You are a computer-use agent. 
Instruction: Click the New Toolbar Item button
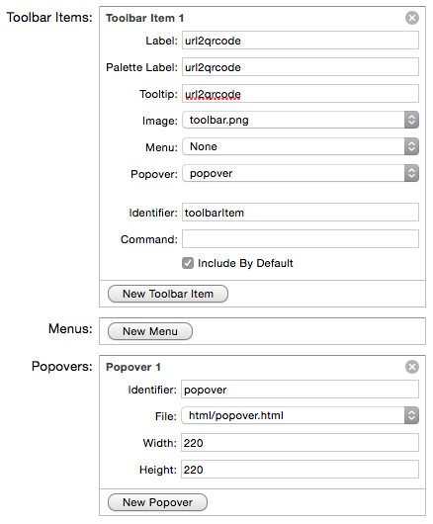point(168,294)
